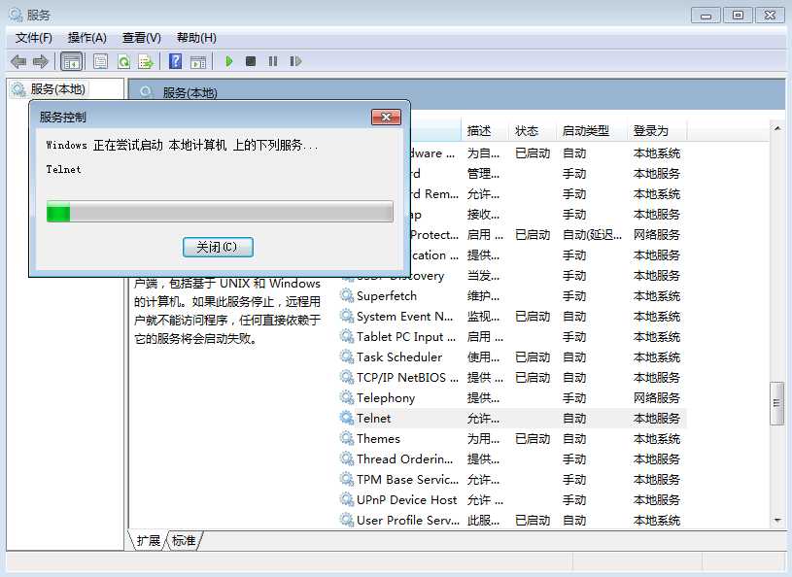The width and height of the screenshot is (792, 577).
Task: Select the Tablet PC Input service name
Action: (406, 337)
